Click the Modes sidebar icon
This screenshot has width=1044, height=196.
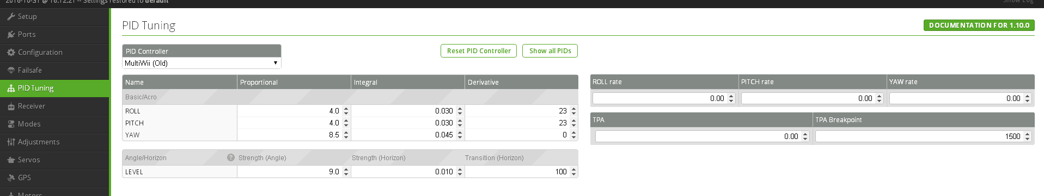(x=11, y=124)
